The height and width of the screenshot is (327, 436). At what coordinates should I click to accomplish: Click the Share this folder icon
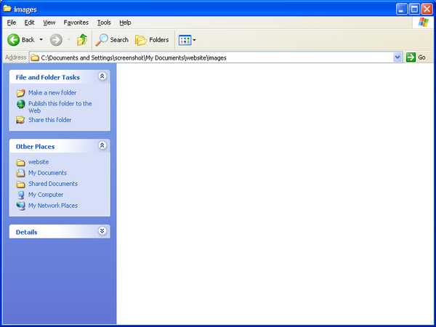pos(20,120)
